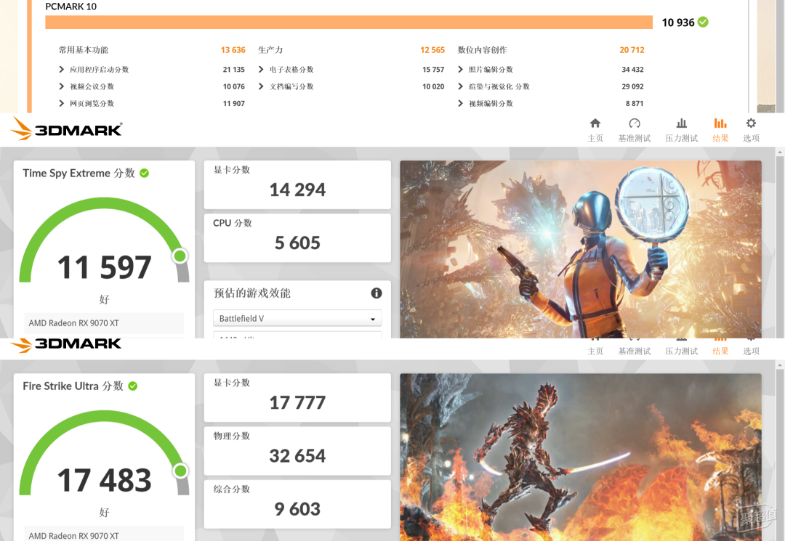This screenshot has height=541, width=785.
Task: Click the 3DMARK logo above Fire Strike Ultra
Action: coord(66,344)
